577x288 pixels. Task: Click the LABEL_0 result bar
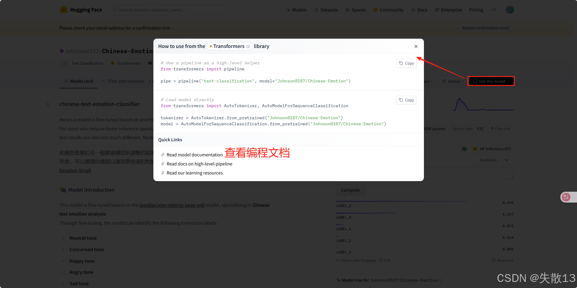[366, 213]
